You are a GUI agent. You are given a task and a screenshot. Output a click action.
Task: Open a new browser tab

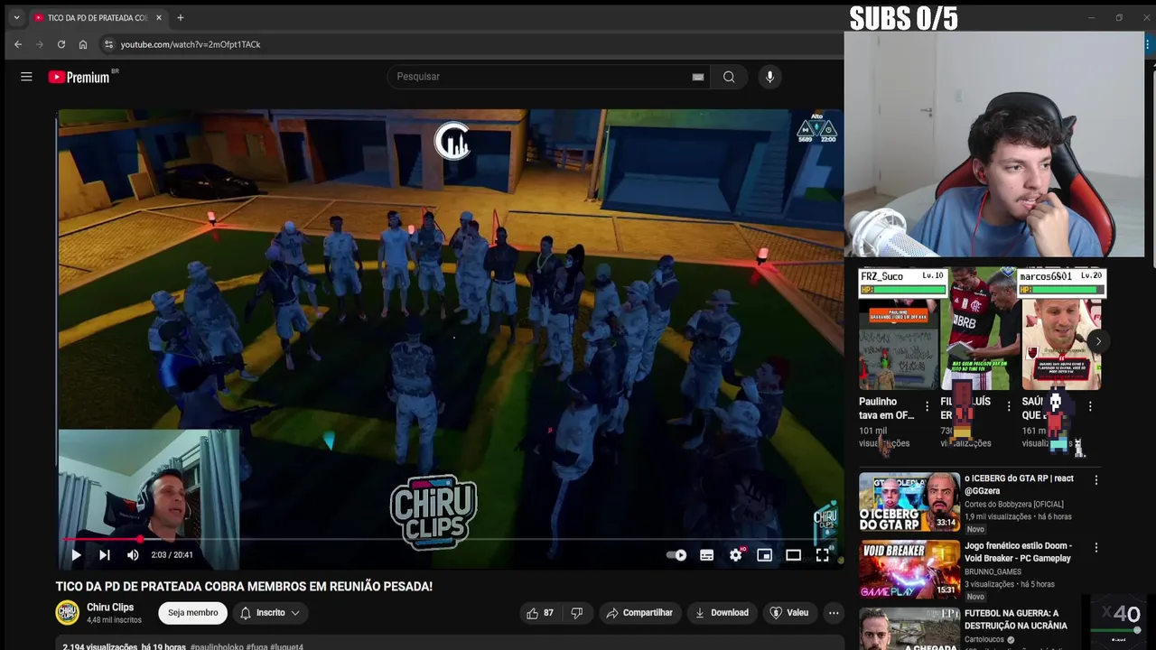point(181,18)
